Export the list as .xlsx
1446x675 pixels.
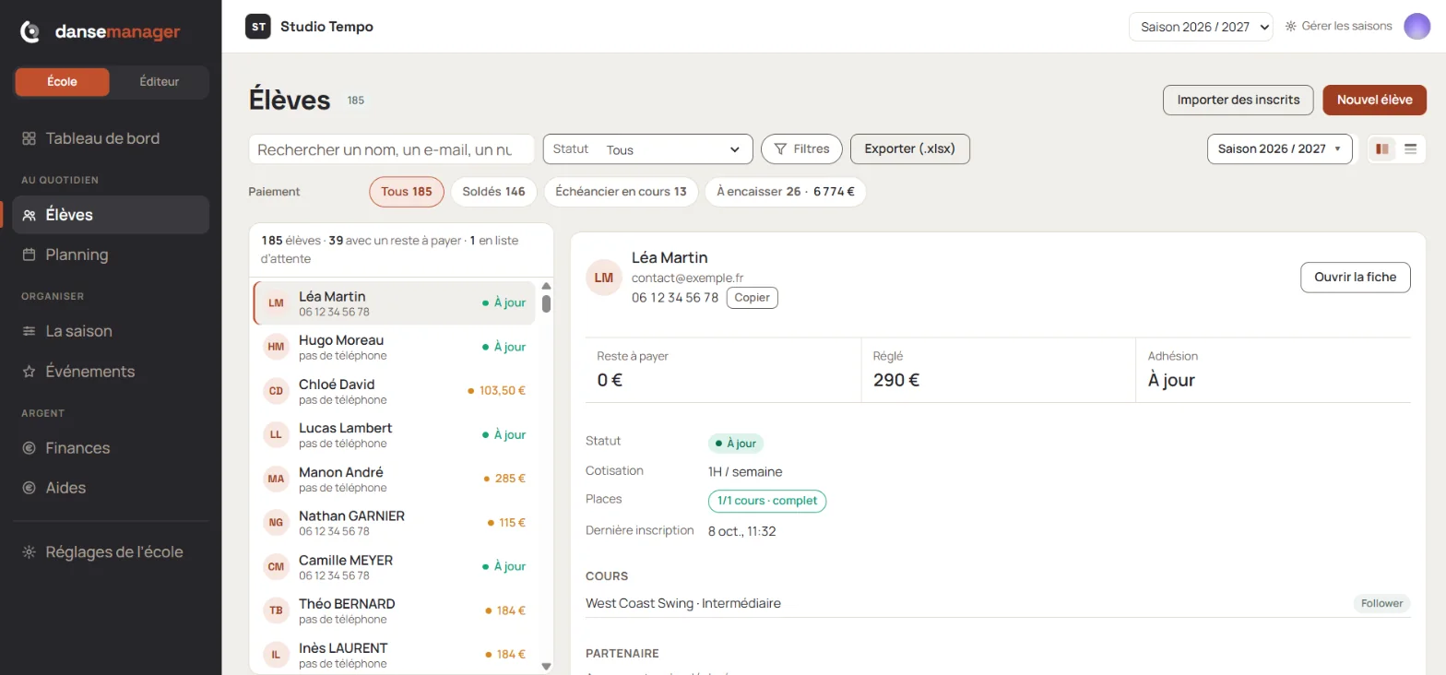tap(910, 148)
